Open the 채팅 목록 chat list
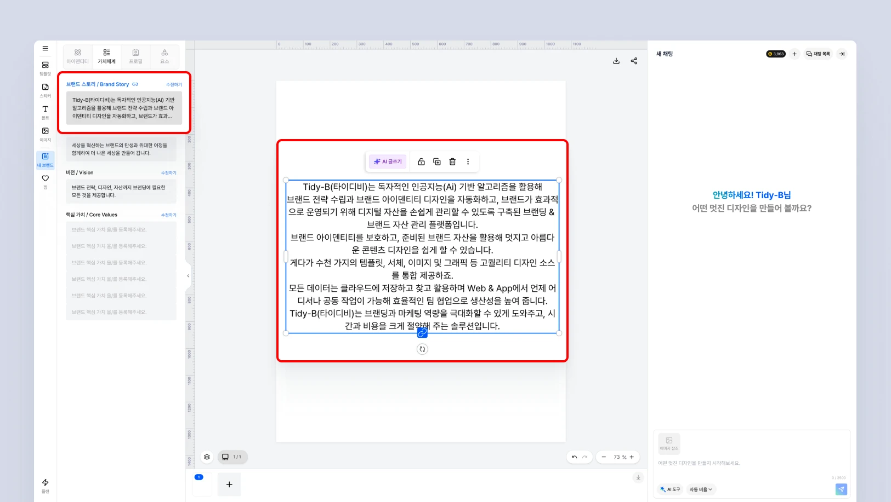Screen dimensions: 891x502 (x=818, y=54)
